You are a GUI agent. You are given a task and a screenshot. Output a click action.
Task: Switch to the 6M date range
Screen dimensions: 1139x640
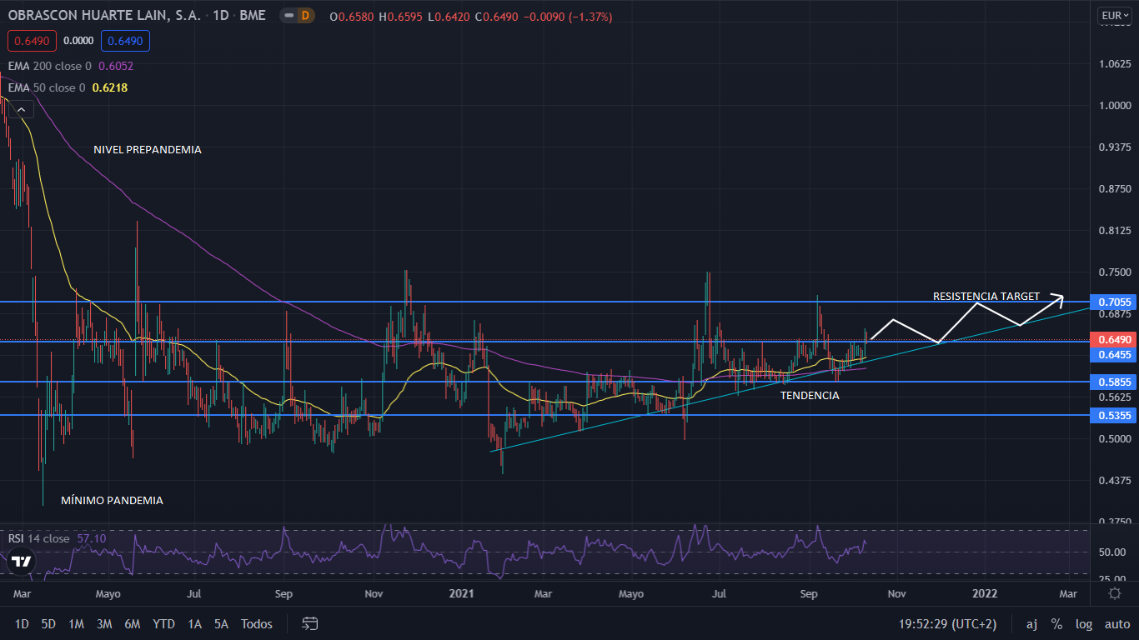[x=132, y=623]
